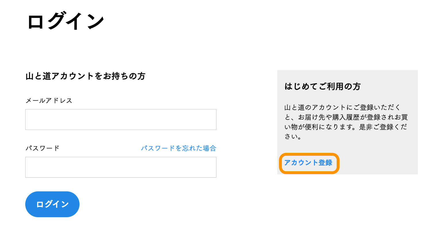Click the words 是非ご登録 in the description

pos(376,127)
